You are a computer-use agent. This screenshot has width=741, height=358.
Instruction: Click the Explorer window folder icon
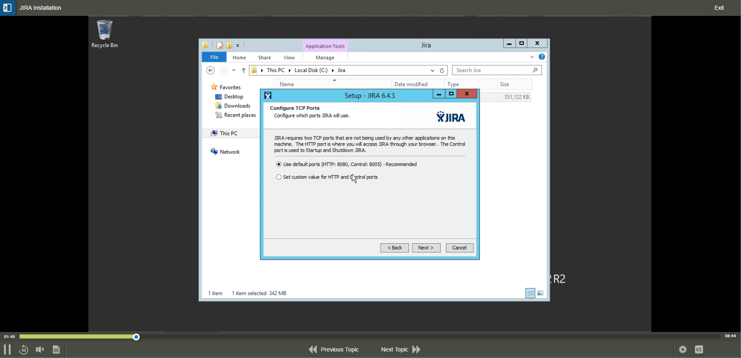pos(206,45)
